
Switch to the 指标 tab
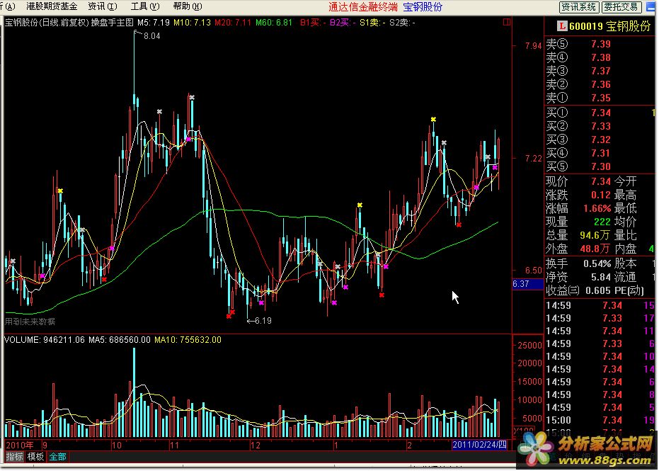(14, 457)
